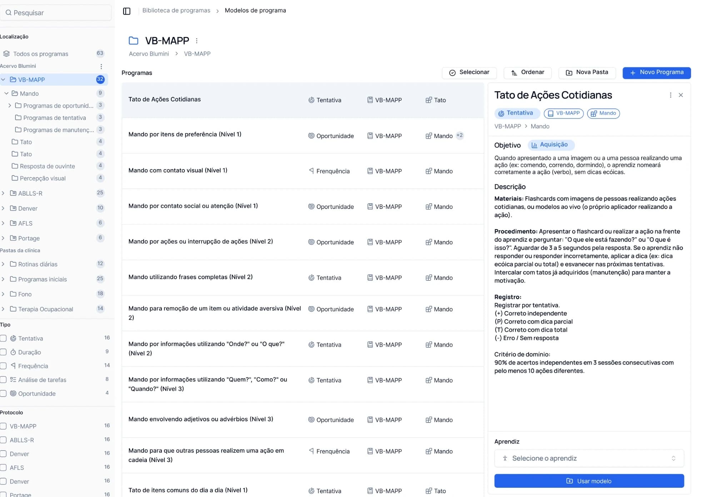Image resolution: width=703 pixels, height=497 pixels.
Task: Click the Novo Programa button
Action: click(x=657, y=73)
